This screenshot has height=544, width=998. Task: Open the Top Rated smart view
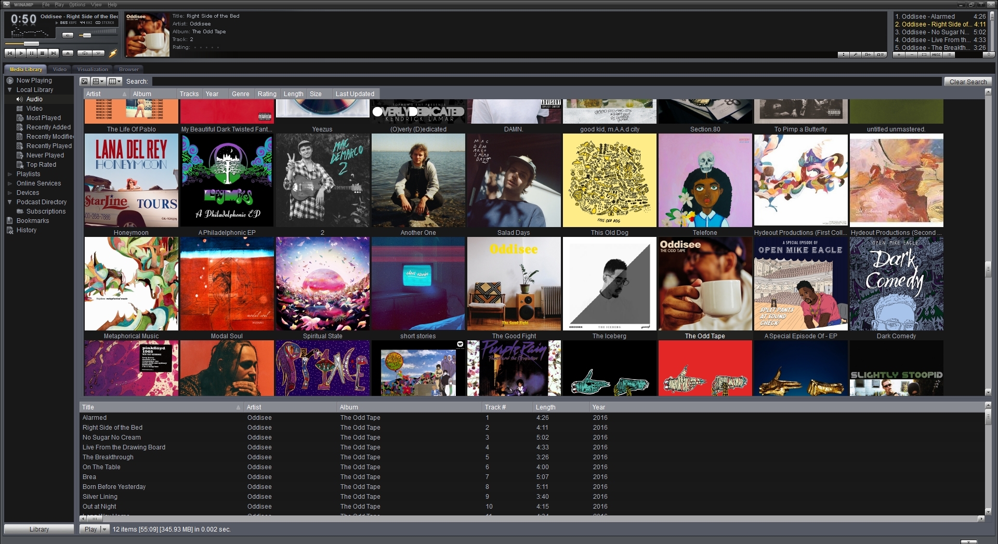(x=41, y=165)
